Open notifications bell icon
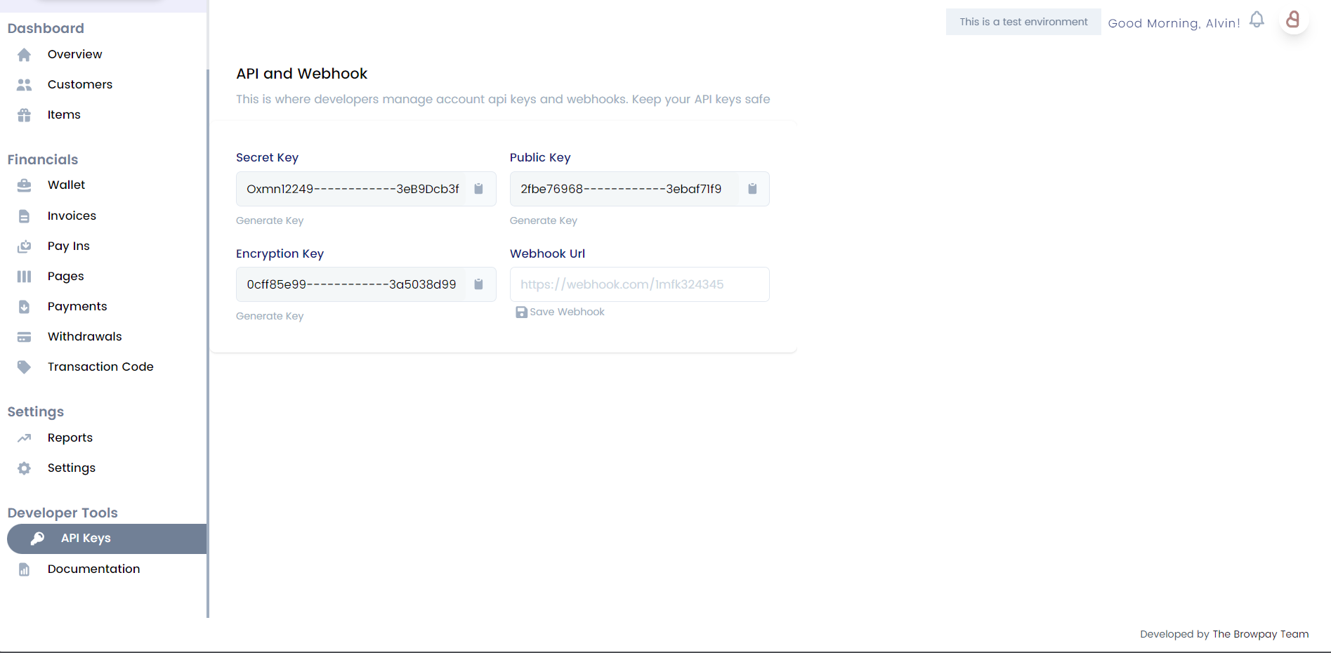The height and width of the screenshot is (653, 1331). coord(1257,20)
